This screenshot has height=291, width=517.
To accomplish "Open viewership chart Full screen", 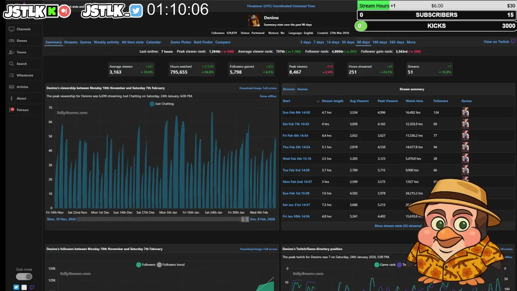I will 270,88.
